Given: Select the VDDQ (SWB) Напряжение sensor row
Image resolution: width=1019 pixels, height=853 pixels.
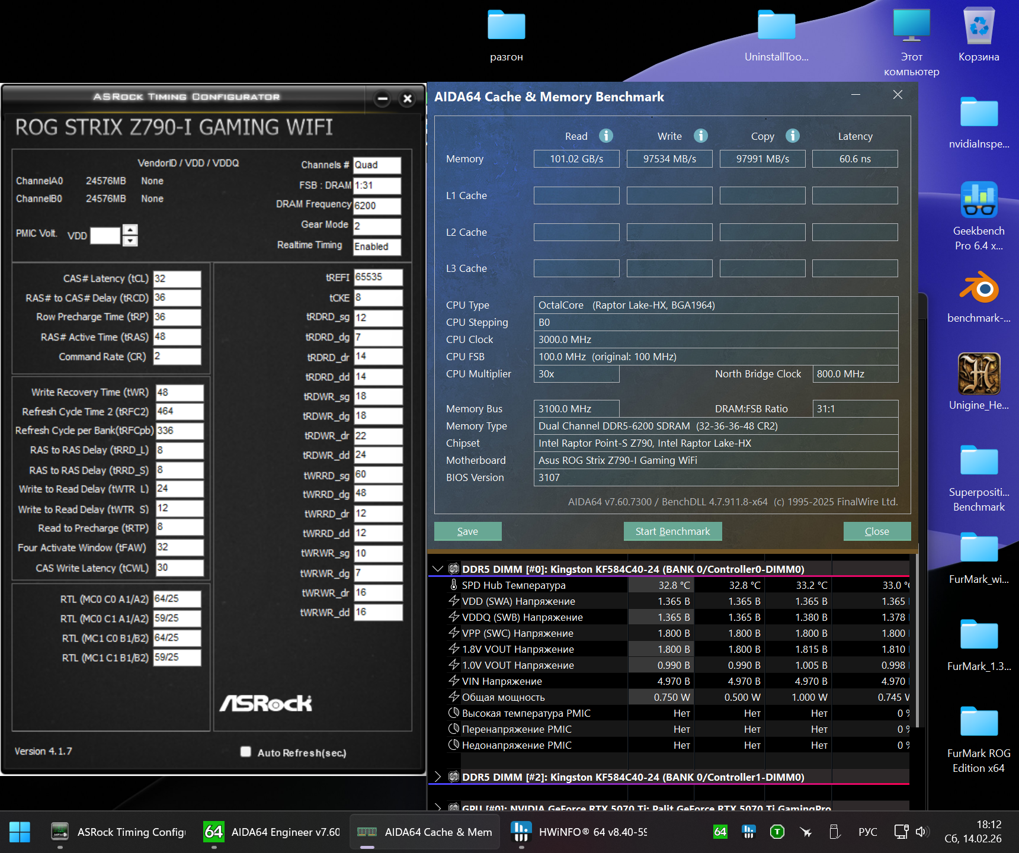Looking at the screenshot, I should 669,617.
